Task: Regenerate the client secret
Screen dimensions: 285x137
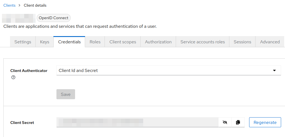Action: click(265, 122)
